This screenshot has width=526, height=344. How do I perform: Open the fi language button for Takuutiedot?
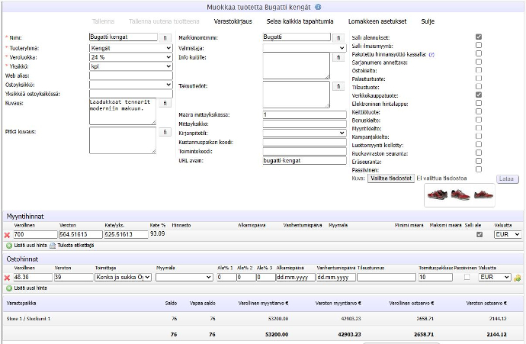338,86
